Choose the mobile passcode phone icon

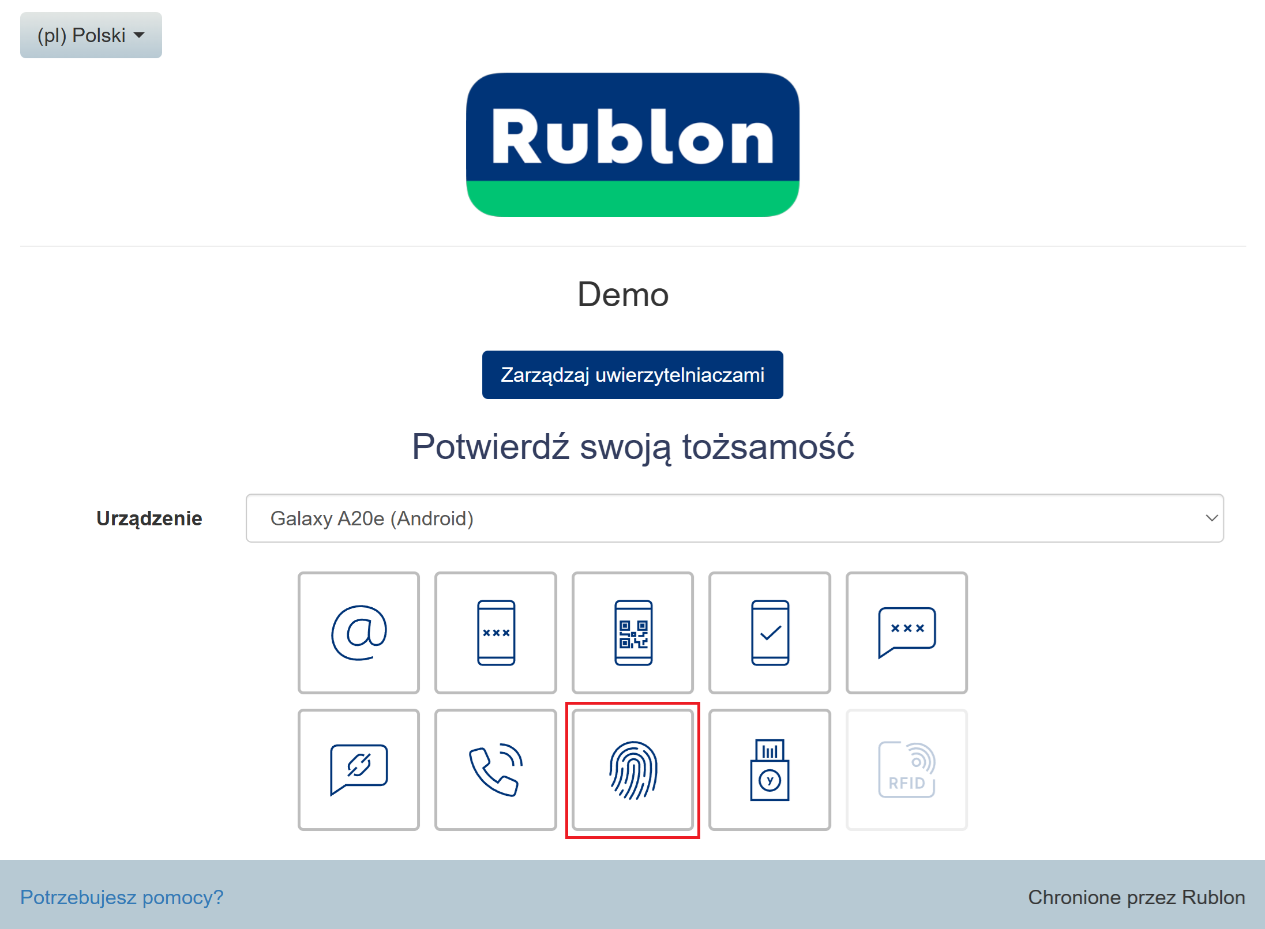(x=496, y=633)
